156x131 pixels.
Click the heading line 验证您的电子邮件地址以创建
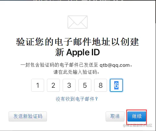point(78,42)
